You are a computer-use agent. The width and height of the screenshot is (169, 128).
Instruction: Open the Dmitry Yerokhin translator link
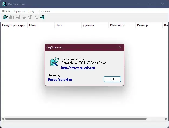pos(60,80)
